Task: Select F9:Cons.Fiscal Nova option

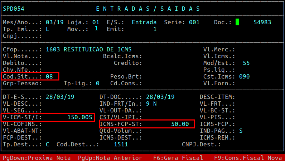Action: 249,158
